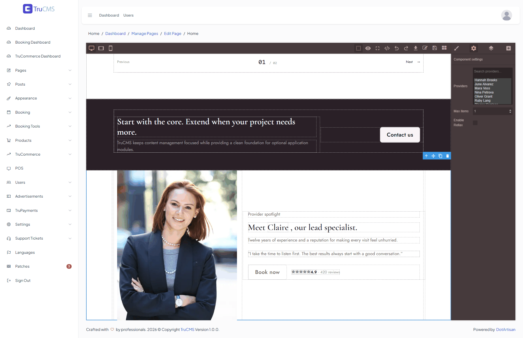The height and width of the screenshot is (338, 523).
Task: Click the DotArtisan footer link
Action: tap(506, 330)
